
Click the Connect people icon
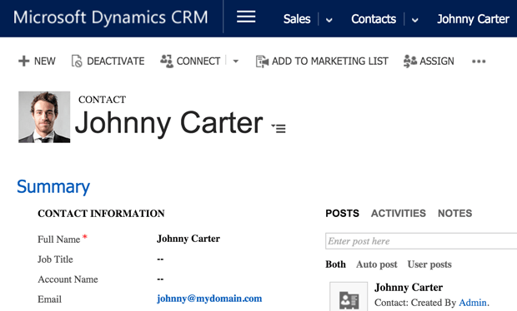(x=167, y=61)
